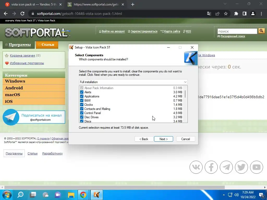Viewport: 267px width, 200px height.
Task: Click the browser forward arrow
Action: [x=14, y=14]
